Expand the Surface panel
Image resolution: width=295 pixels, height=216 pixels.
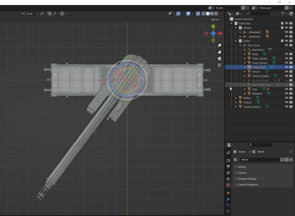coord(242,167)
